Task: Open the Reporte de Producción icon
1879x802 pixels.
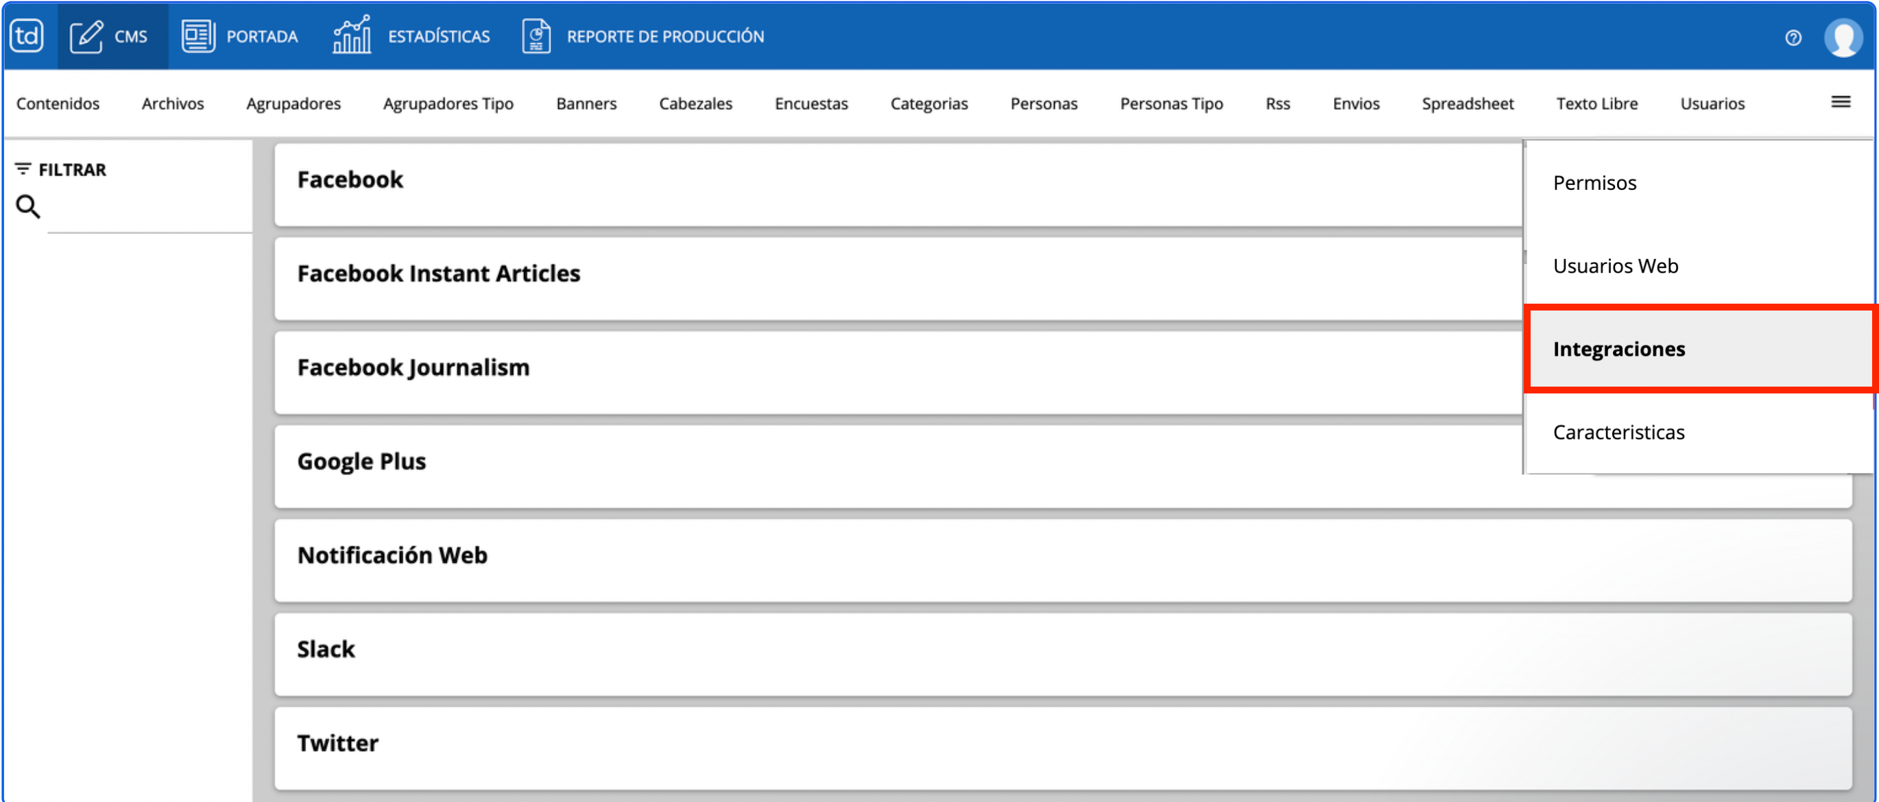Action: [x=536, y=36]
